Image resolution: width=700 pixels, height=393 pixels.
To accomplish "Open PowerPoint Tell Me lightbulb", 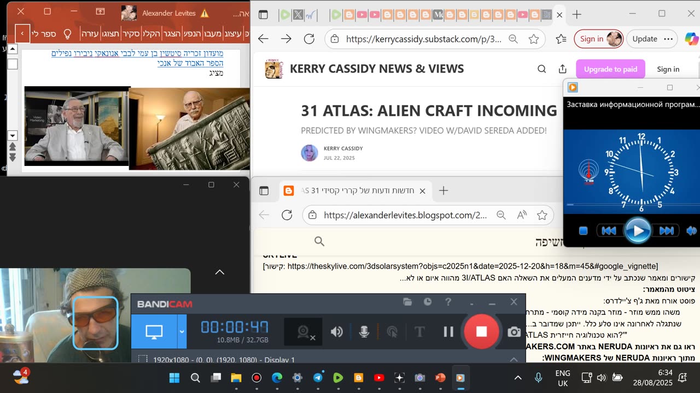I will [67, 34].
